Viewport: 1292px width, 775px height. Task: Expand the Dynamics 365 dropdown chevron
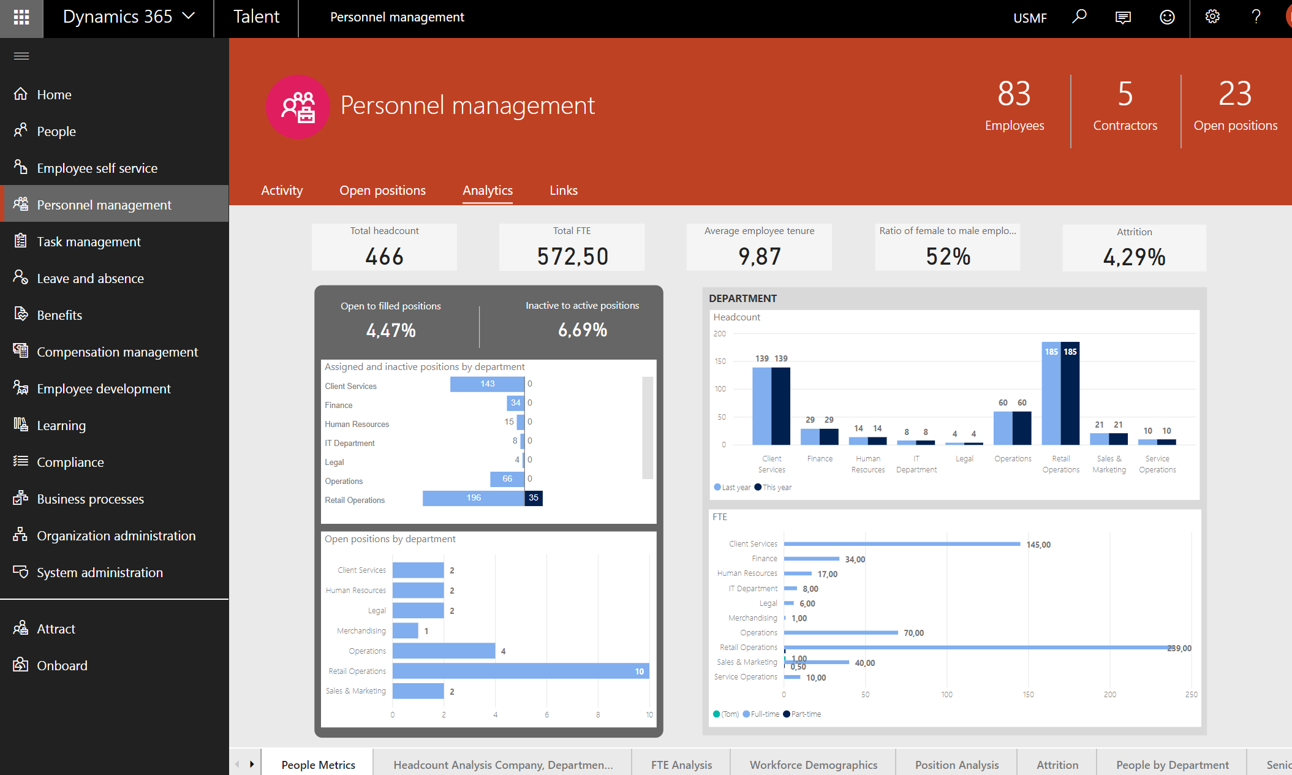[x=189, y=16]
